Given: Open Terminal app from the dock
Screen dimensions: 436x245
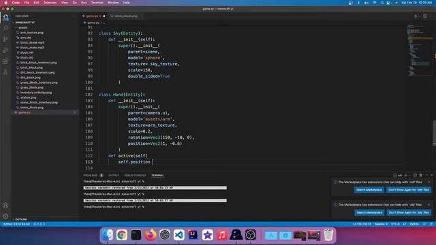Looking at the screenshot, I should click(136, 235).
